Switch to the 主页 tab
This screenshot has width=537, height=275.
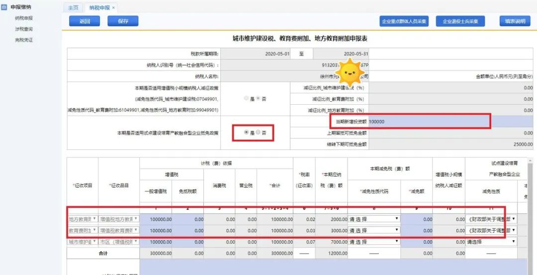[73, 8]
